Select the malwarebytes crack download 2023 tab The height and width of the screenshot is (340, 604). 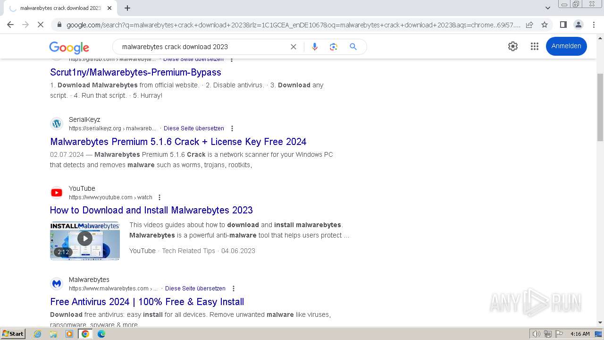[59, 8]
